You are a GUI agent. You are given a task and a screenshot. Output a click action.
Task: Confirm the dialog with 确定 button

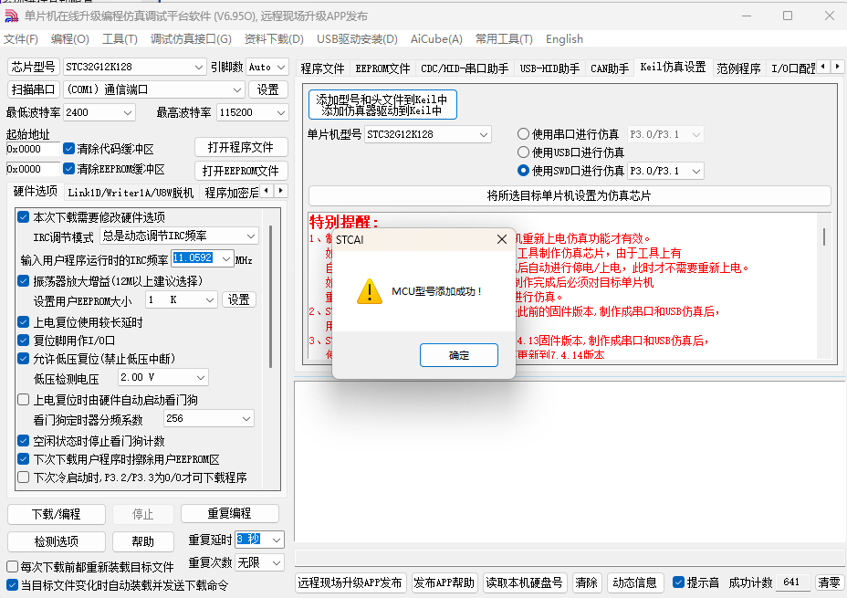tap(458, 355)
